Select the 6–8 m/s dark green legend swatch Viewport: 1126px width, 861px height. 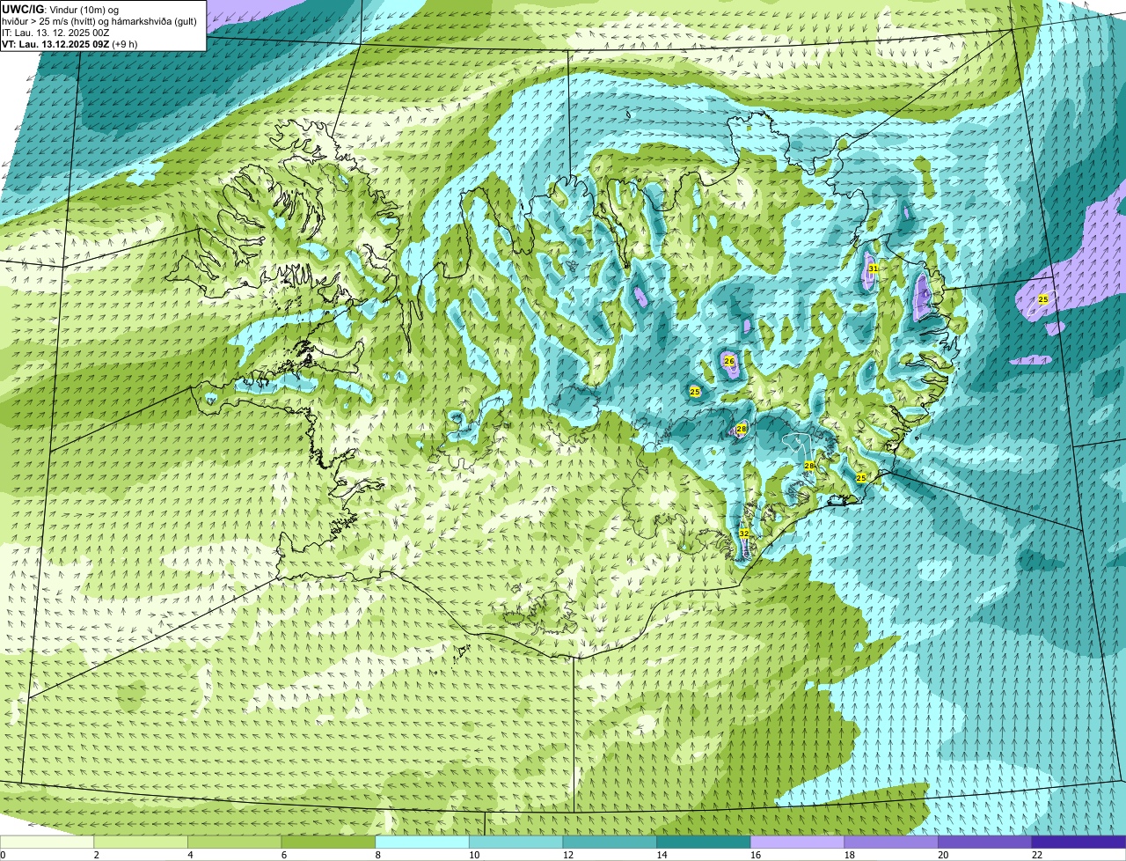[x=328, y=842]
